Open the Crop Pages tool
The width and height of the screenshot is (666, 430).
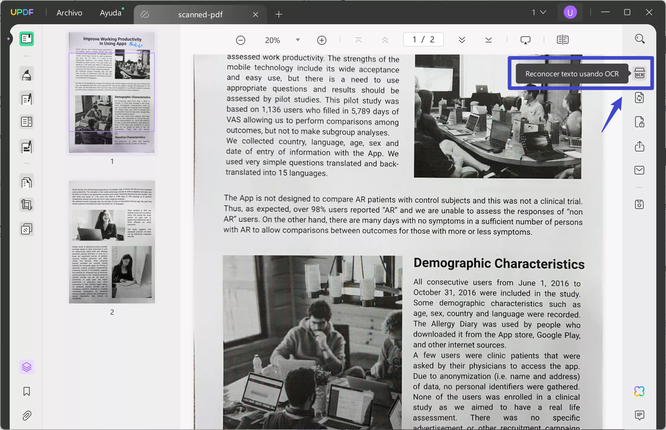click(x=27, y=205)
